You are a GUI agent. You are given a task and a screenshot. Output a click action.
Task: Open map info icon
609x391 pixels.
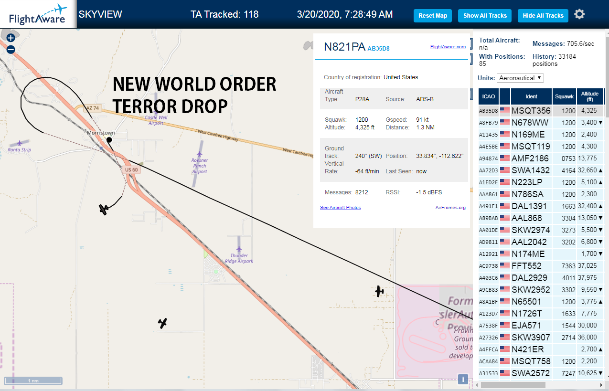[x=462, y=379]
